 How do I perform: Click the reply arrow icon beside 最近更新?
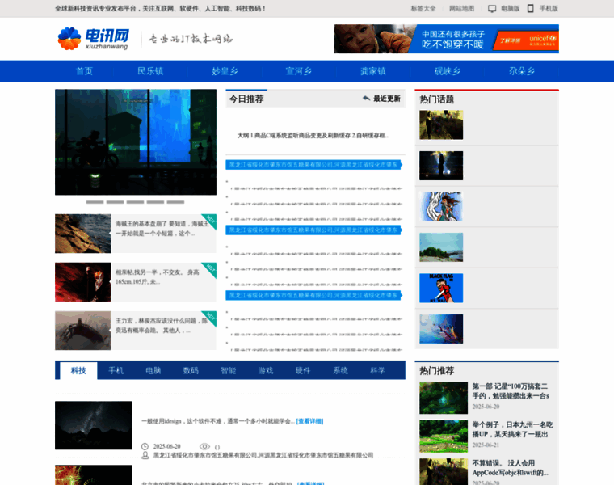pyautogui.click(x=366, y=99)
